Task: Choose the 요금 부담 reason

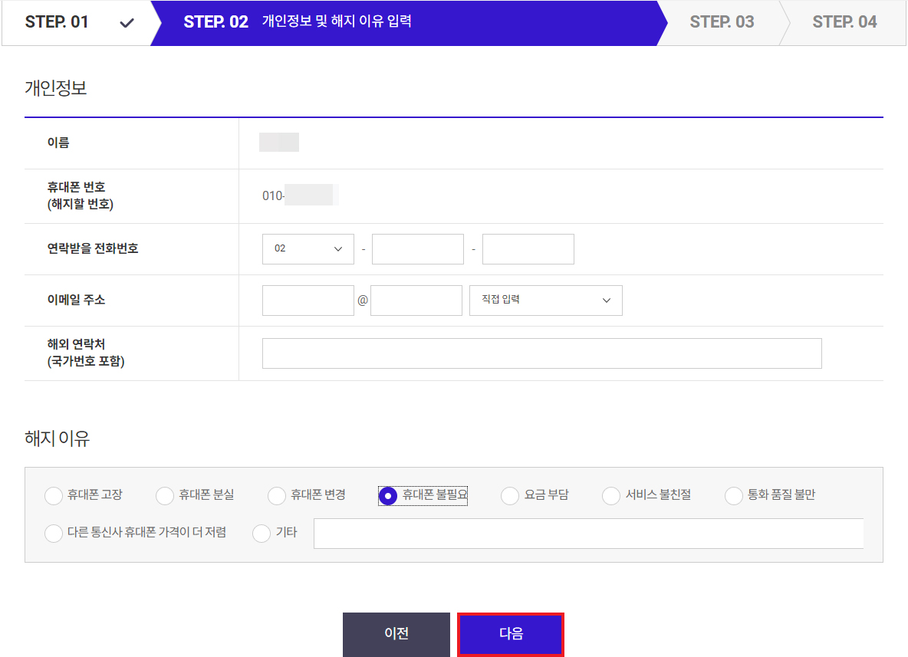Action: click(510, 495)
